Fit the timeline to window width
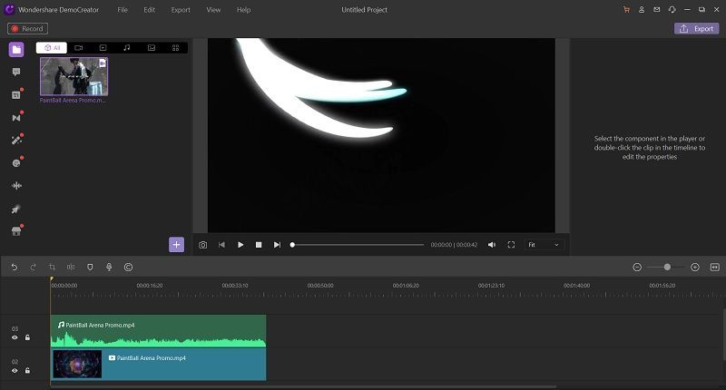 715,267
